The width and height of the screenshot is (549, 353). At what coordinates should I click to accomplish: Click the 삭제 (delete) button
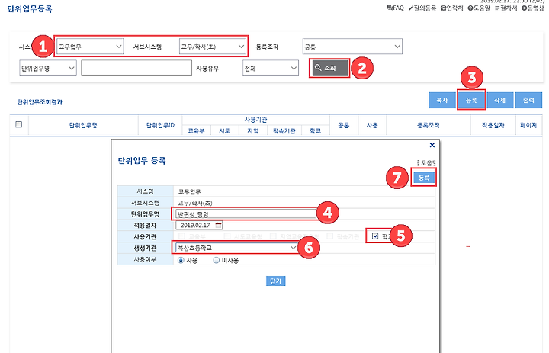click(x=500, y=100)
